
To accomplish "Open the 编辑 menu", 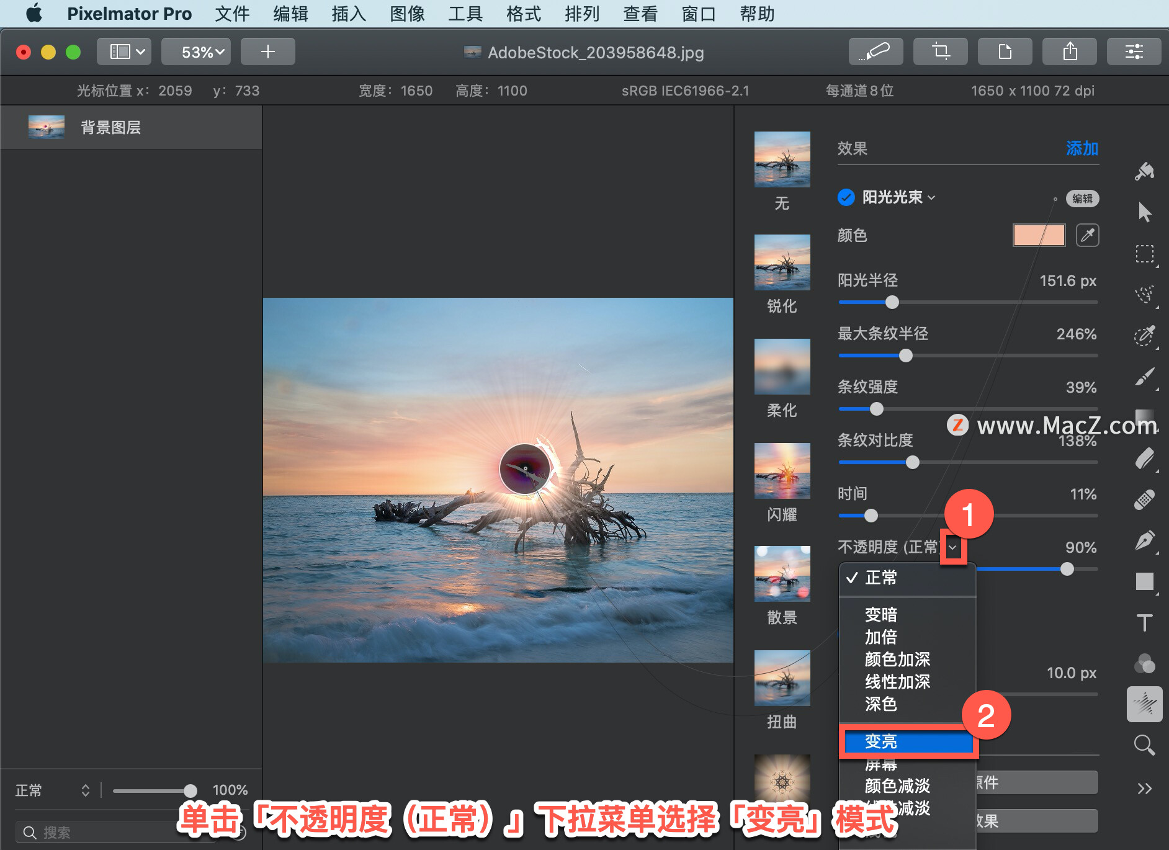I will [x=290, y=13].
